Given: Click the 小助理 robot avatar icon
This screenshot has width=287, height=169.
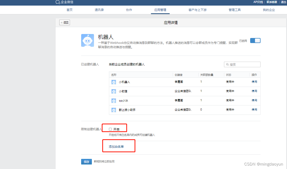Looking at the screenshot, I should [x=114, y=91].
